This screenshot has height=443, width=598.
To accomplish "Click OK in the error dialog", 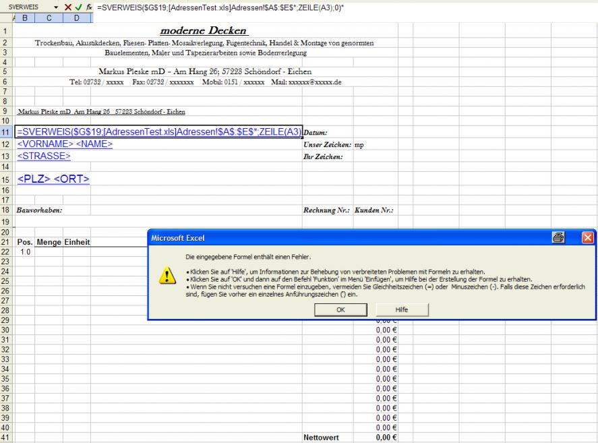I will point(340,310).
